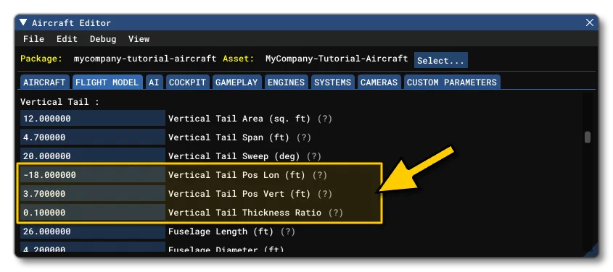
Task: Show help for Fuselage Length (?)
Action: 288,231
